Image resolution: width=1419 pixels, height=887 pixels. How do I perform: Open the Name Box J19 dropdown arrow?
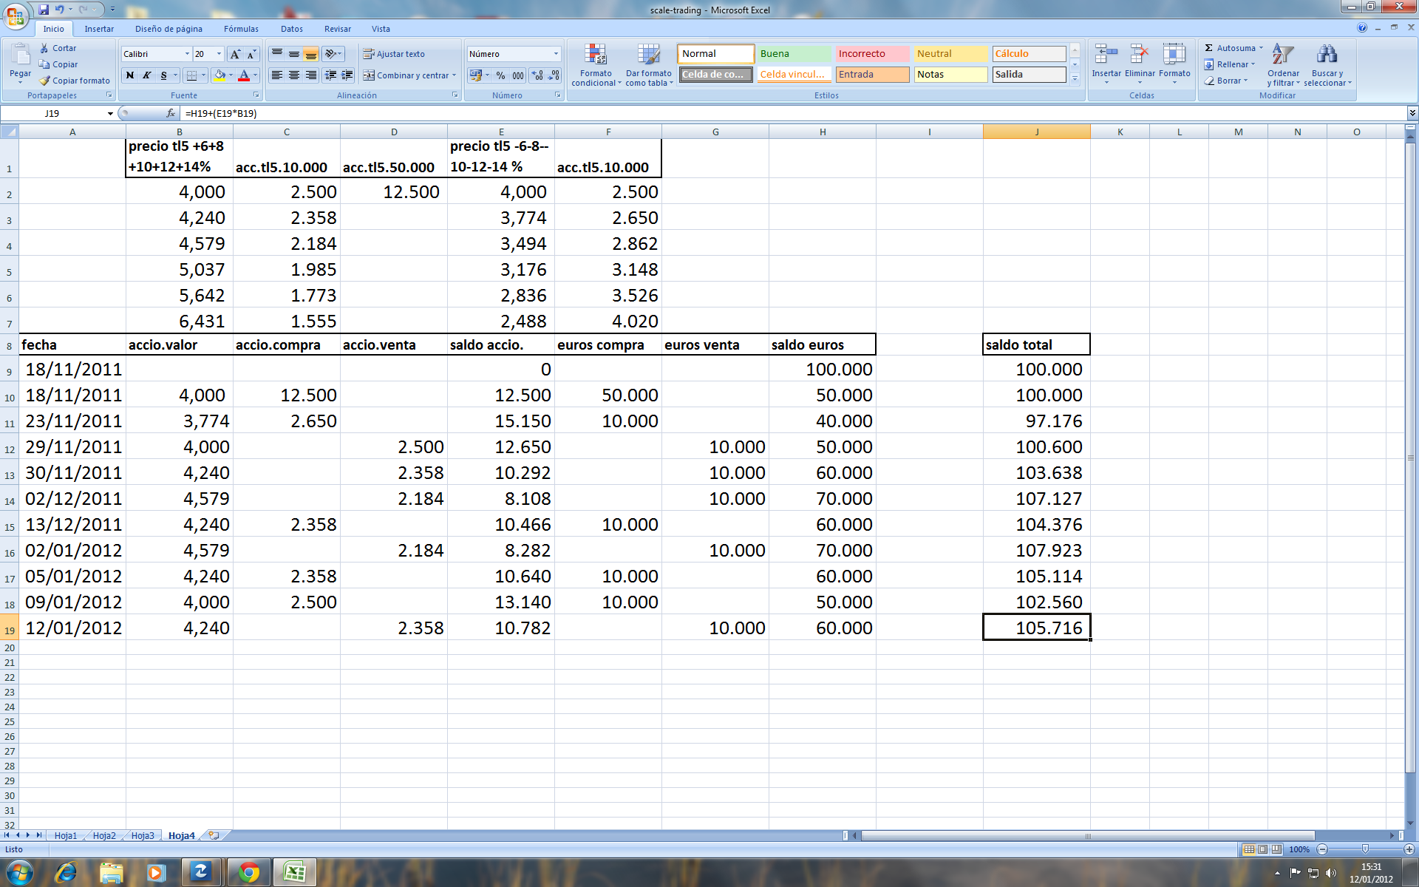[x=110, y=113]
